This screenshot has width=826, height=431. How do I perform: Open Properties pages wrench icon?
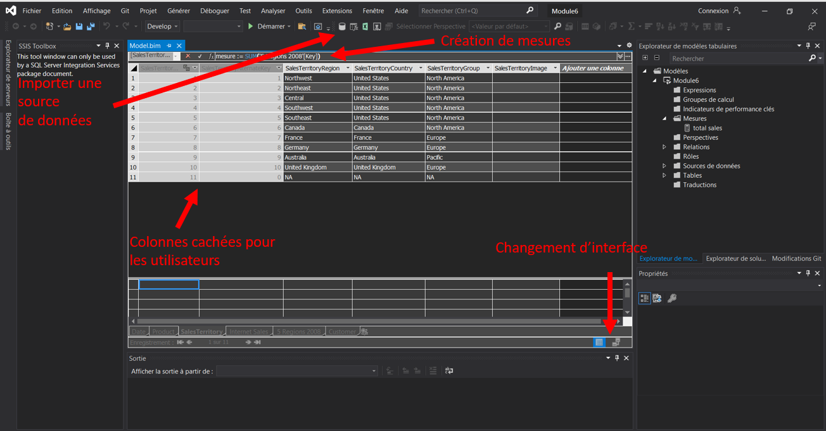coord(672,298)
